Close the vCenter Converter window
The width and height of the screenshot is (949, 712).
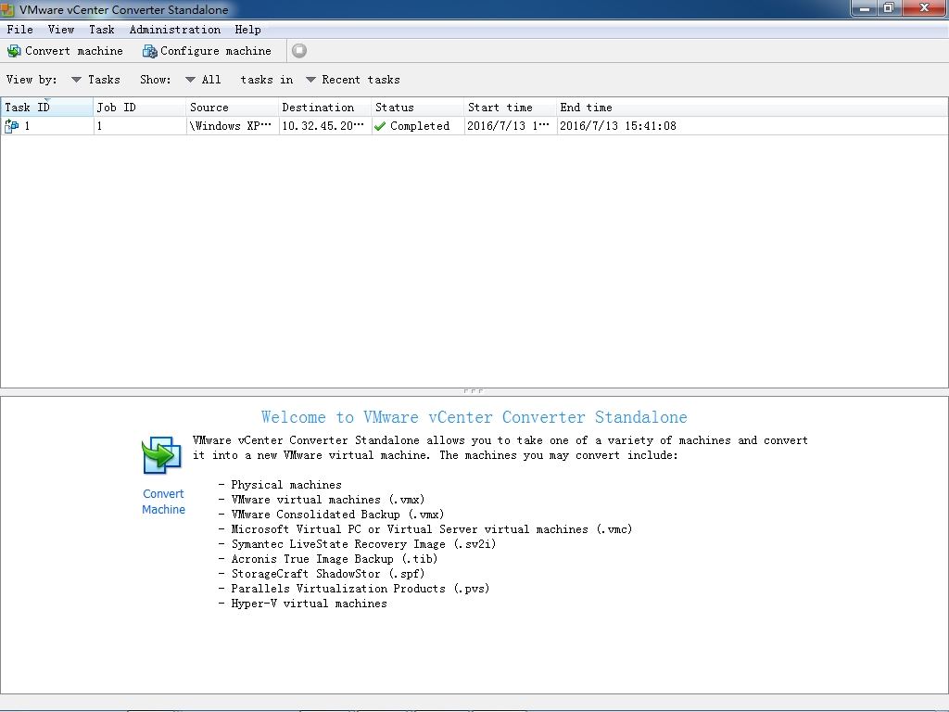pyautogui.click(x=924, y=7)
